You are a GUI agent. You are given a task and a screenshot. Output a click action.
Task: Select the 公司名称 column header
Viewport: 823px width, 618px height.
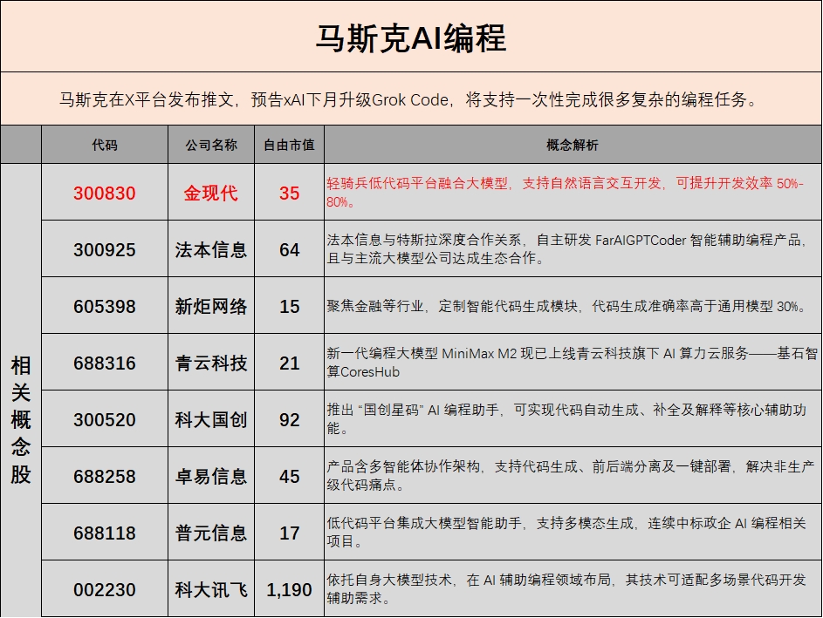(211, 145)
